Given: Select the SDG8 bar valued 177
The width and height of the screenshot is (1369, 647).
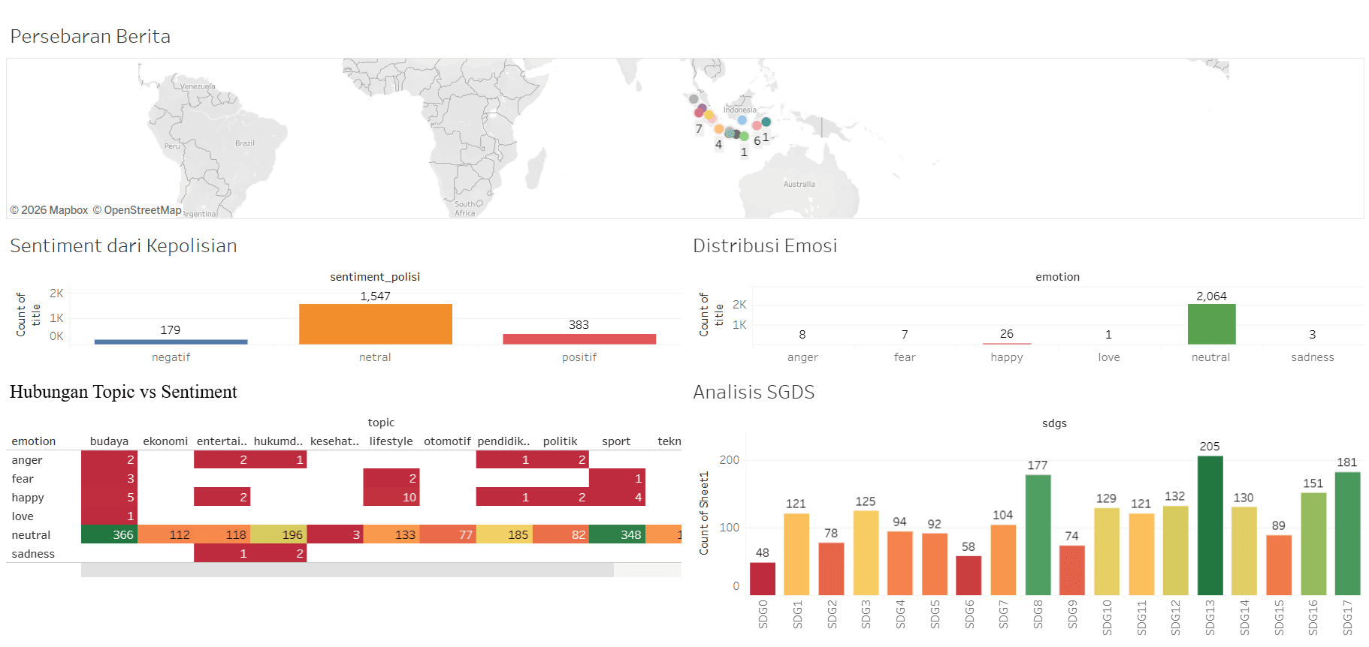Looking at the screenshot, I should point(1038,535).
